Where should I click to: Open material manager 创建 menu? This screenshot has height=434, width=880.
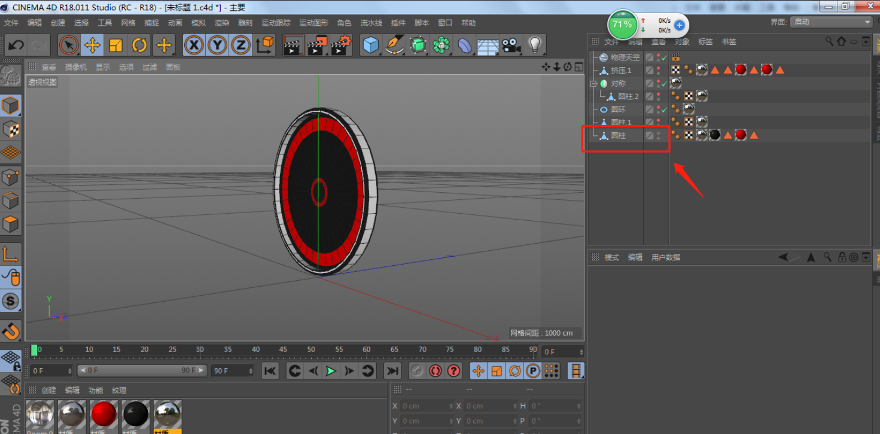point(49,390)
